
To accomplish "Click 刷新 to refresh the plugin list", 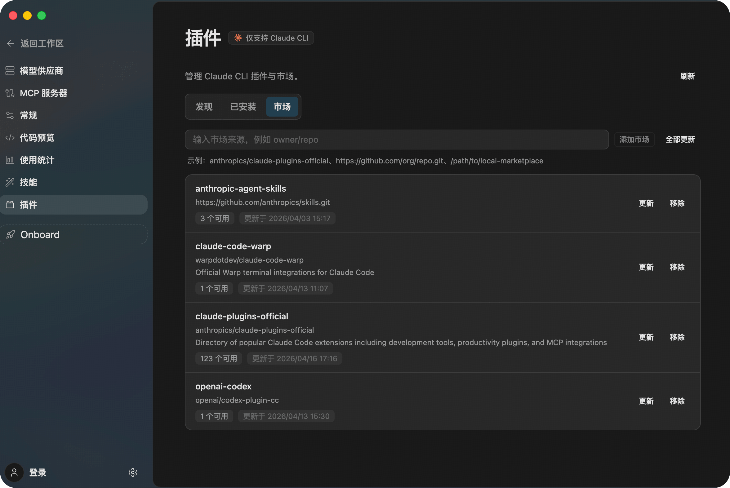I will click(x=687, y=76).
